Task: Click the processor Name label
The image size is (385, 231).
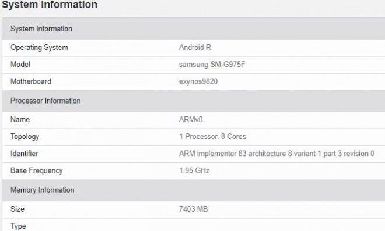Action: 20,119
